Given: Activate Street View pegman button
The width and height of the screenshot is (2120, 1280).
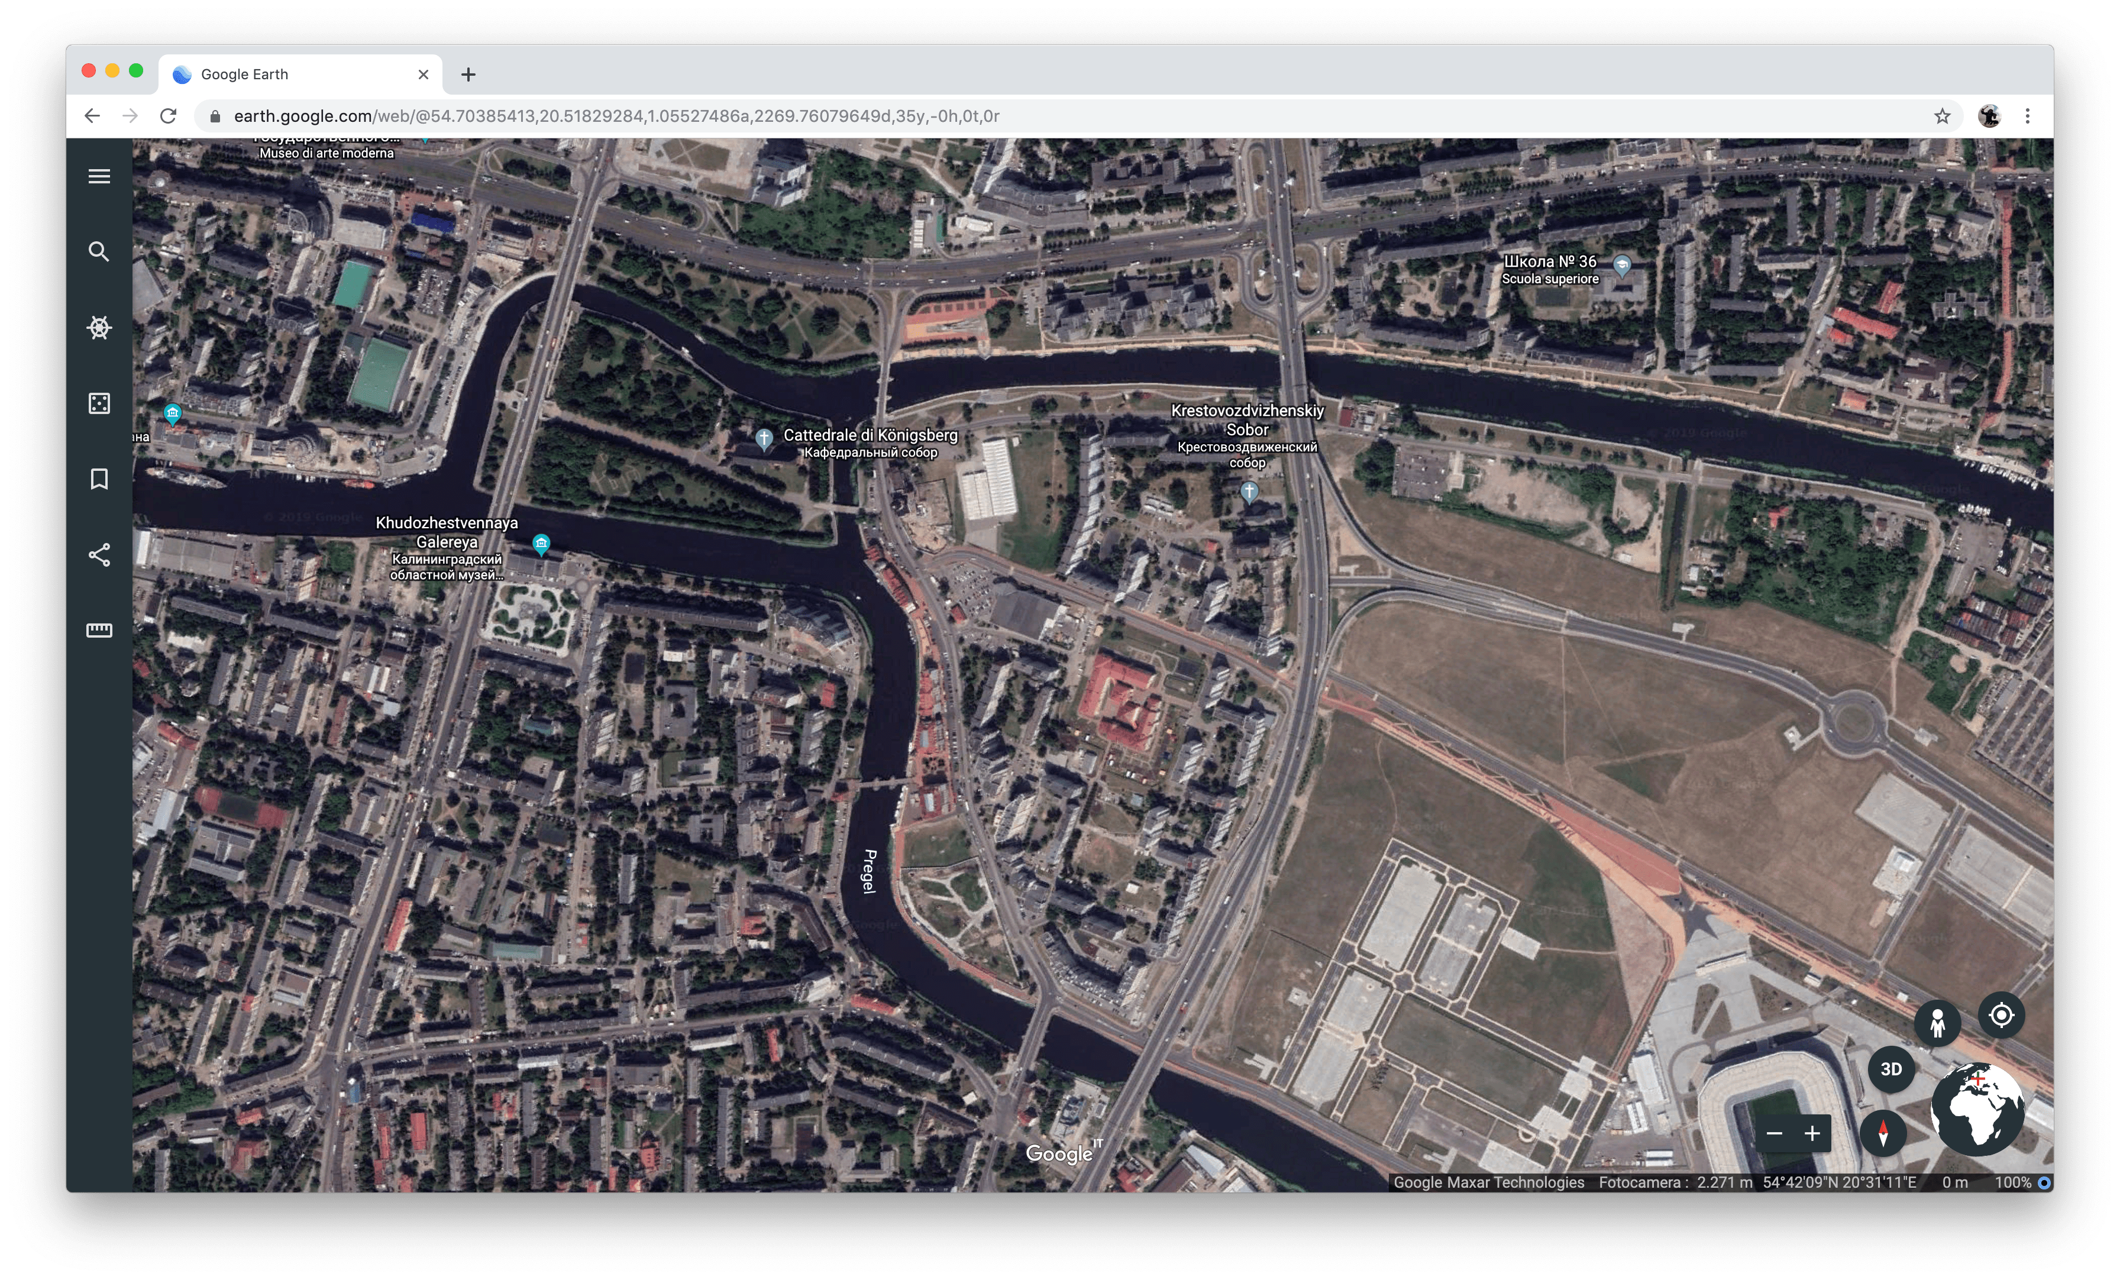Looking at the screenshot, I should (1937, 1024).
